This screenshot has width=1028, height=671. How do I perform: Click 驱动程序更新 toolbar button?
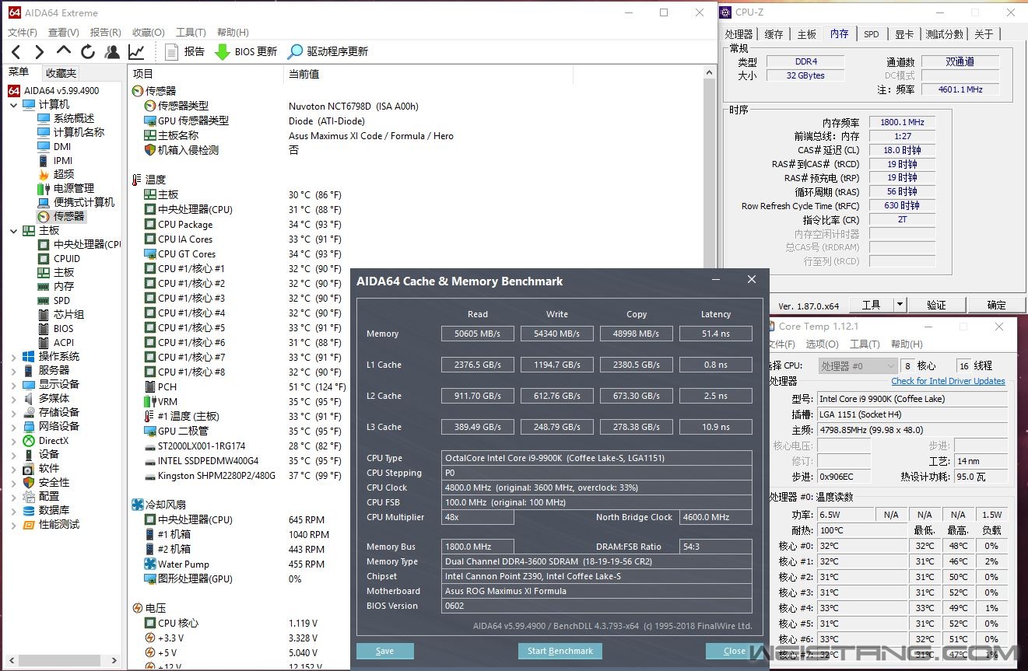point(328,52)
